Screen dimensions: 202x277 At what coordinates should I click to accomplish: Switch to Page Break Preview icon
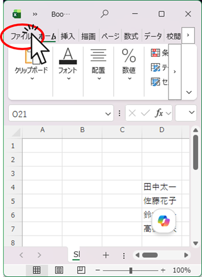[x=81, y=270]
